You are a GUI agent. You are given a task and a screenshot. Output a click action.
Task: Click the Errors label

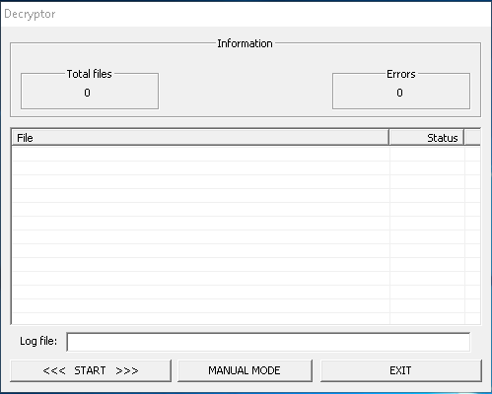401,74
